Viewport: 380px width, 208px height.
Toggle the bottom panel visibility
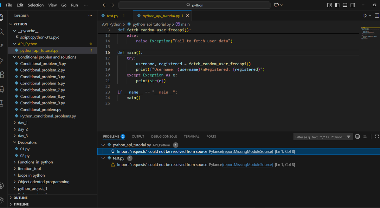345,5
